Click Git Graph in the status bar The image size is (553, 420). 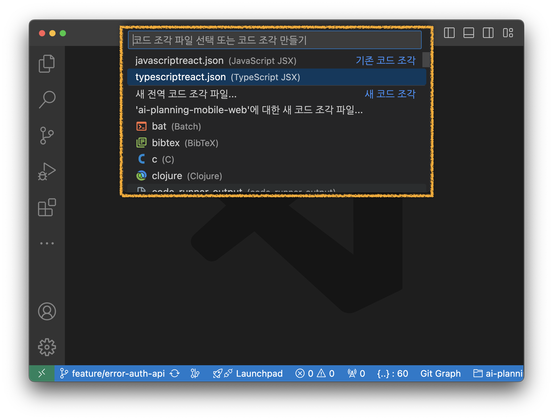tap(441, 373)
